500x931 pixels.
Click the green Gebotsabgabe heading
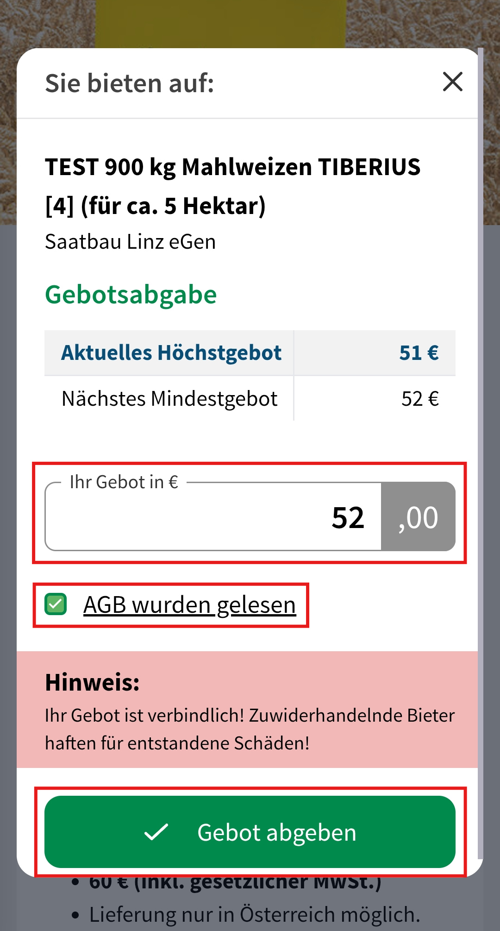pos(131,295)
